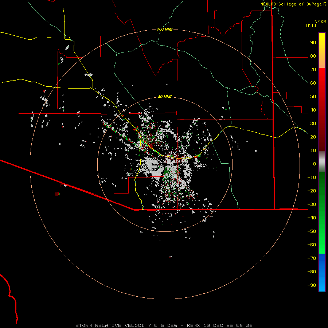The width and height of the screenshot is (328, 328).
Task: Click the -70 value on velocity scale
Action: pyautogui.click(x=312, y=258)
